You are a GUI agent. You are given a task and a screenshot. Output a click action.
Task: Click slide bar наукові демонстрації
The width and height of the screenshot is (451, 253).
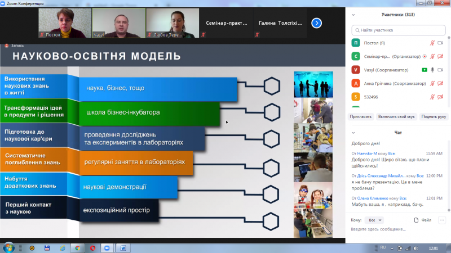129,187
